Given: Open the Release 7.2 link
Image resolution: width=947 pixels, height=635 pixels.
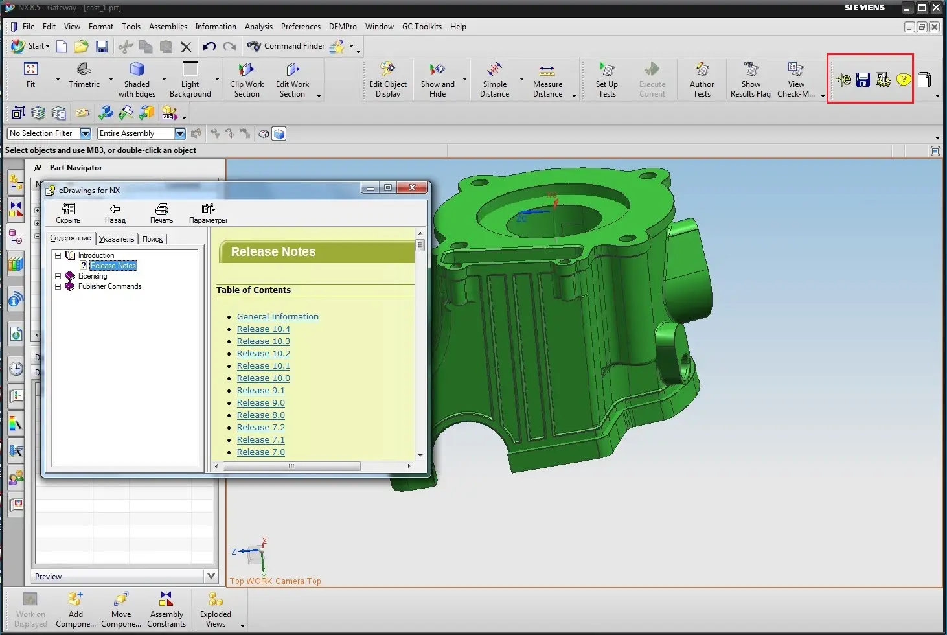Looking at the screenshot, I should point(261,428).
